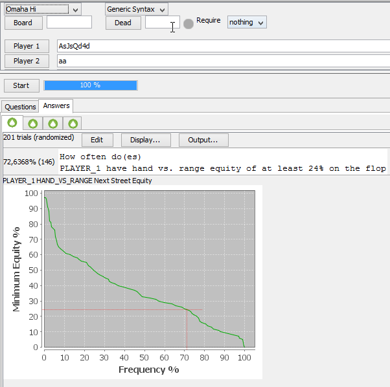Focus the Player 1 hand field AsJsQd4d
This screenshot has height=387, width=390.
pos(220,47)
